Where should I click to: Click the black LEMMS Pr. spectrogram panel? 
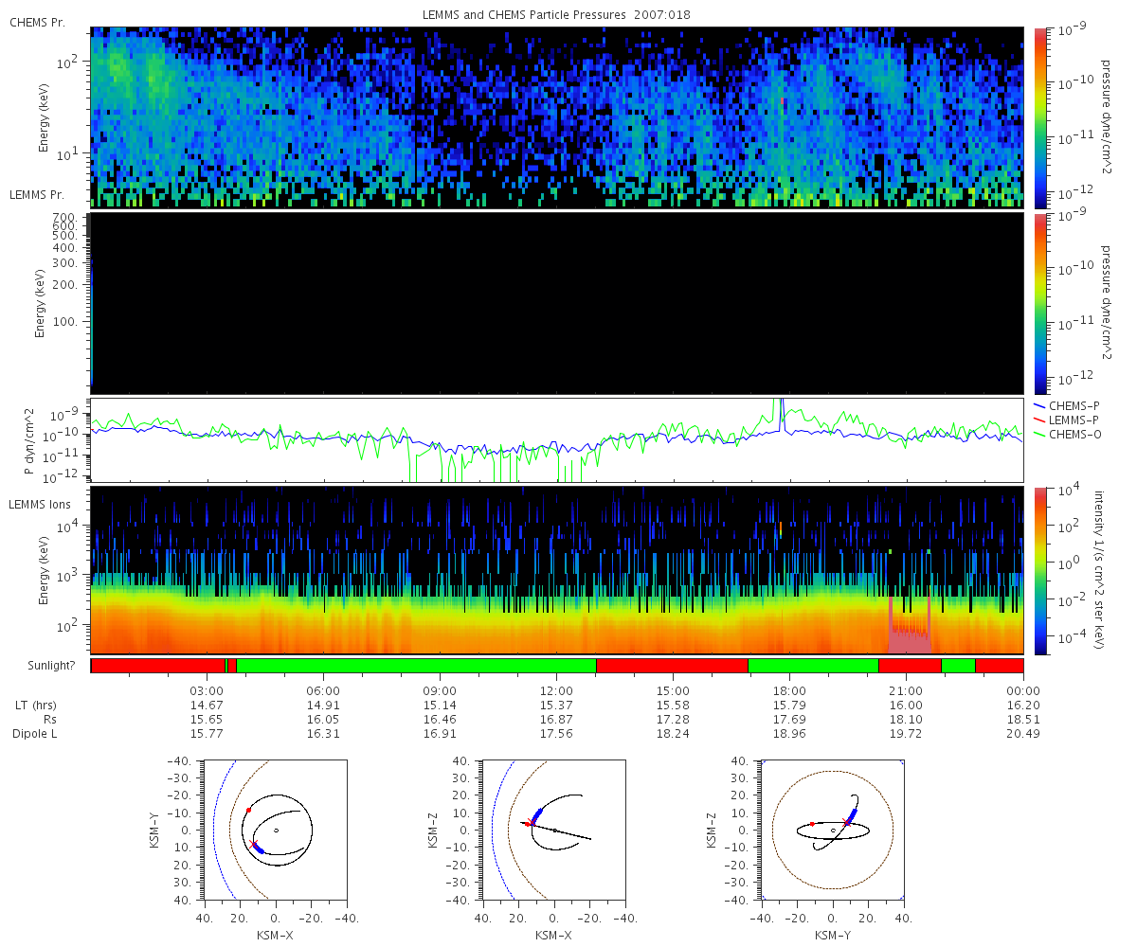(x=556, y=303)
